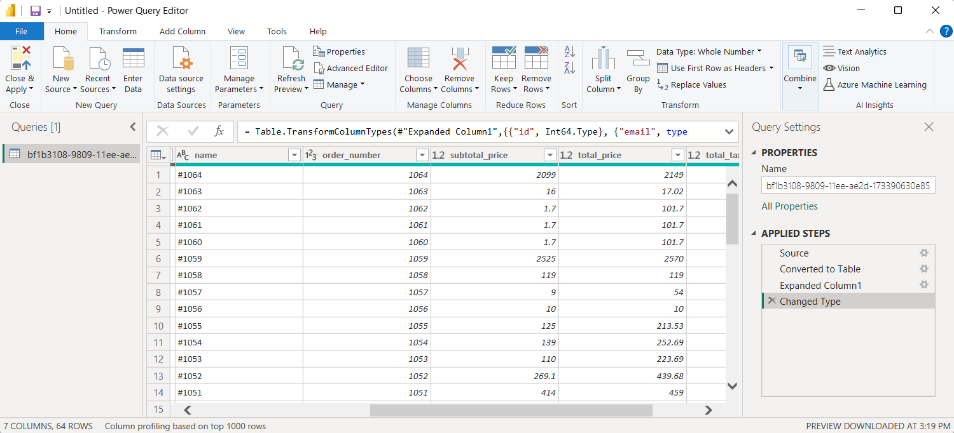Open the total_price column filter dropdown
Screen dimensions: 954x433
[x=677, y=155]
